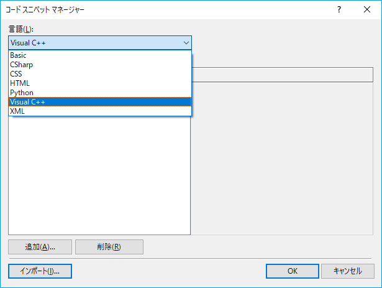This screenshot has width=382, height=288.
Task: Select HTML language option
Action: [100, 83]
